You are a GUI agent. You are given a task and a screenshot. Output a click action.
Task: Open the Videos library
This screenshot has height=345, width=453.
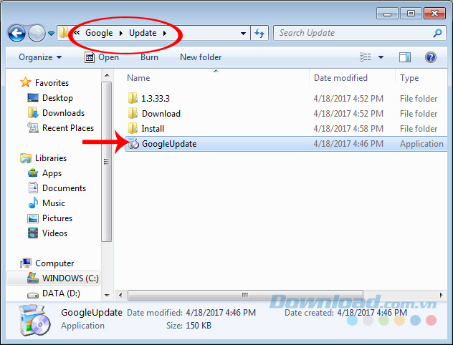[x=47, y=233]
